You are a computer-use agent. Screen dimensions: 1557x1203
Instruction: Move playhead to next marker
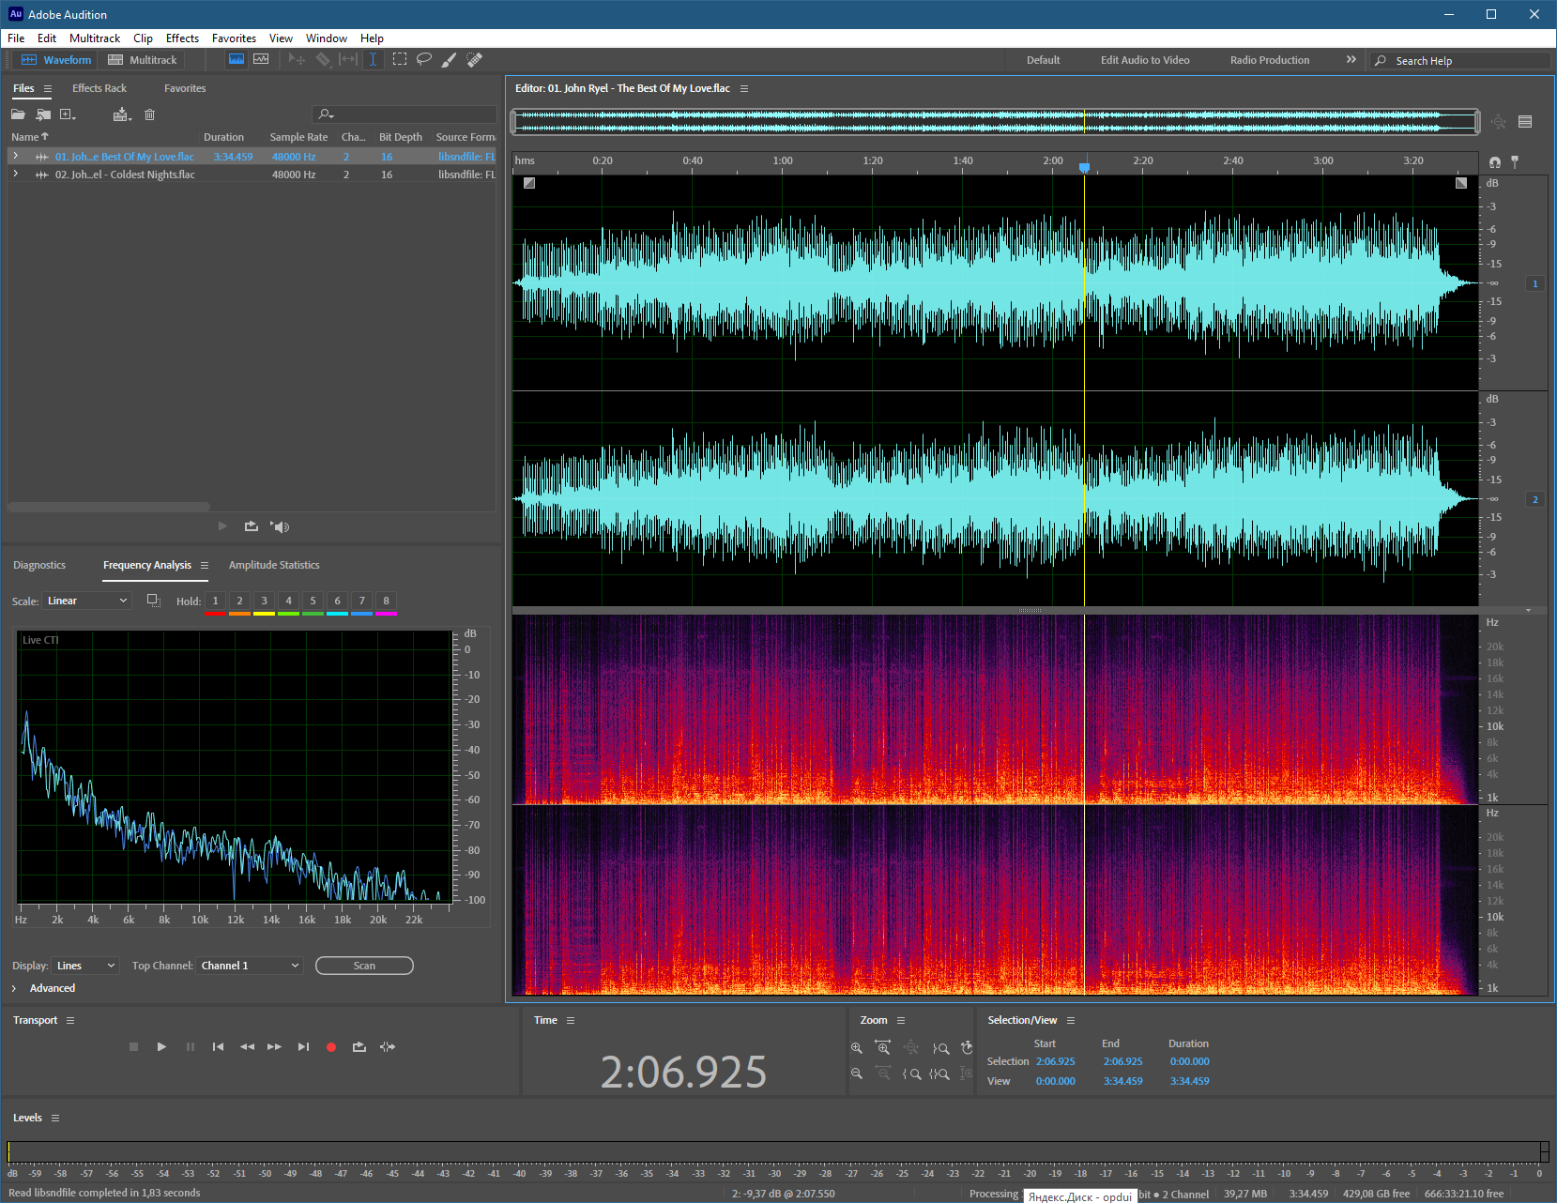[303, 1047]
